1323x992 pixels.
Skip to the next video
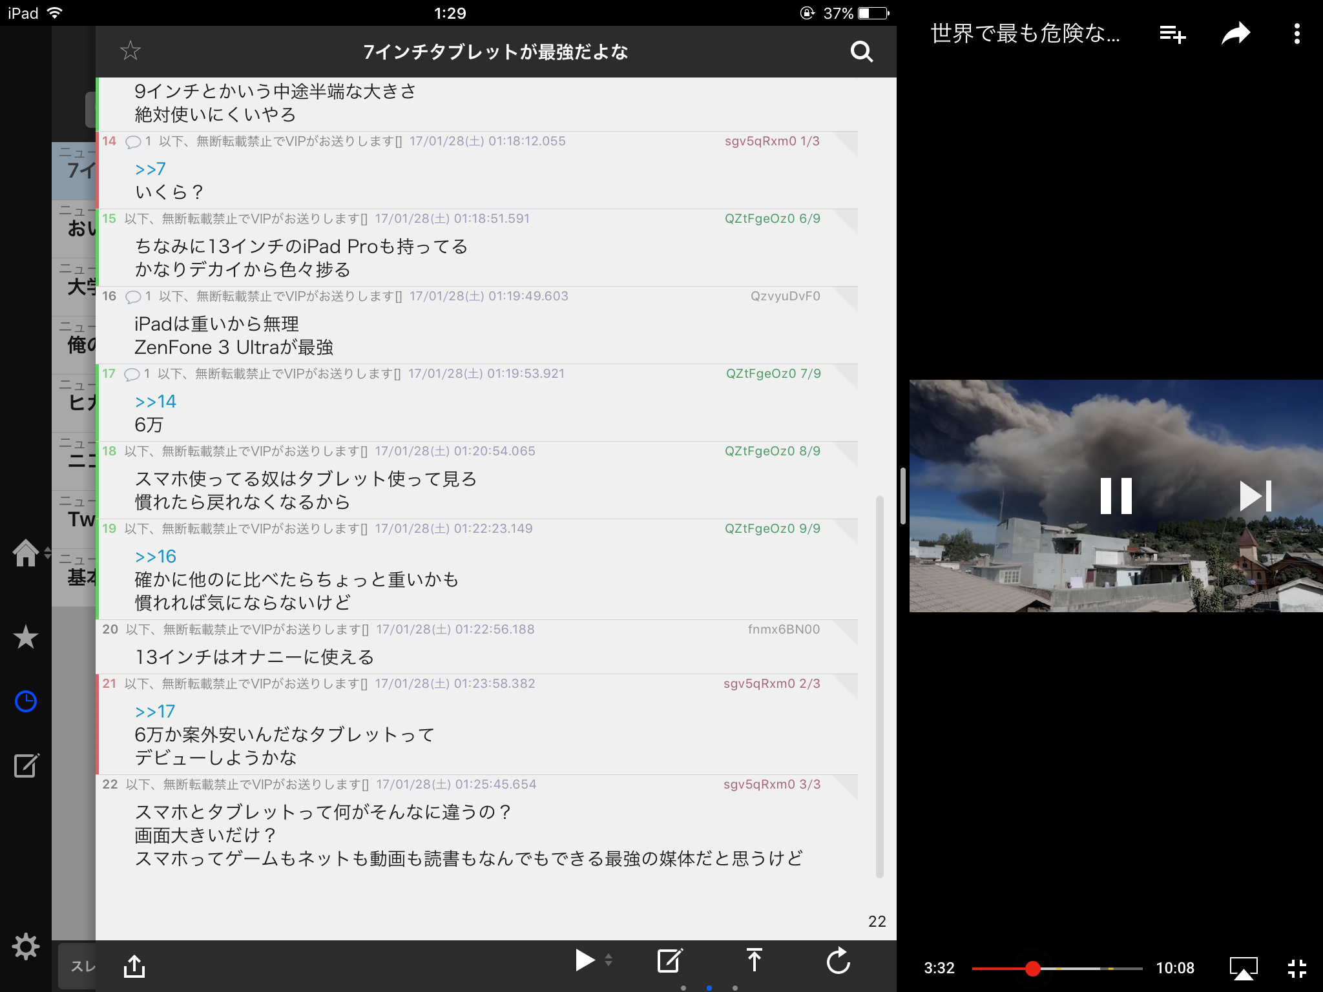[1255, 496]
